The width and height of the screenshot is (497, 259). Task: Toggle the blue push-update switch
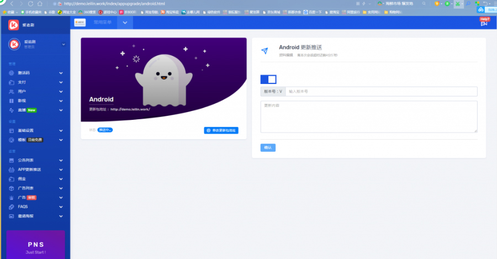coord(268,80)
